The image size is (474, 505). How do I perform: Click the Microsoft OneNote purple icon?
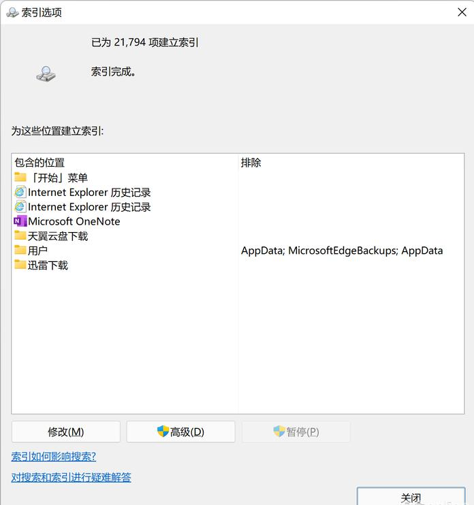20,221
